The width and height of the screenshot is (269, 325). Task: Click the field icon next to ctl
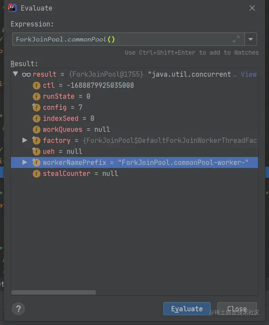(36, 86)
